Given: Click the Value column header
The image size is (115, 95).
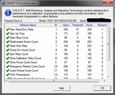Looking at the screenshot, I should tap(66, 25).
